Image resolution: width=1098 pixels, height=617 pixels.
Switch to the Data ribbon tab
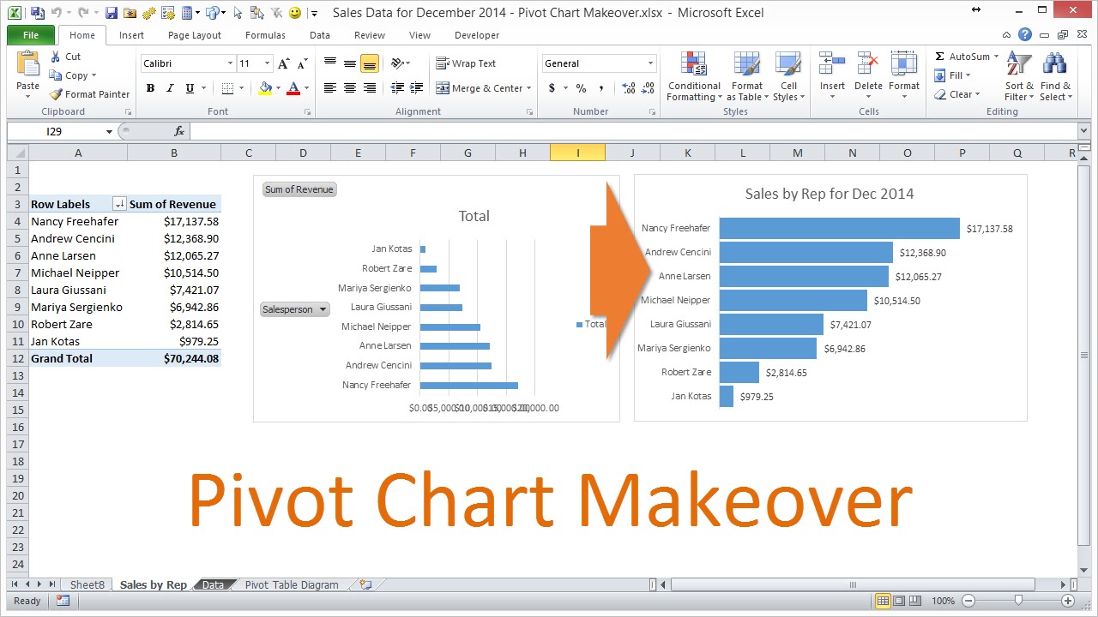(319, 35)
